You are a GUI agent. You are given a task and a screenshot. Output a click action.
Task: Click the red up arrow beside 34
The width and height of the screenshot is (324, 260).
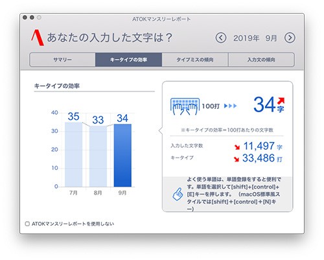(x=281, y=100)
